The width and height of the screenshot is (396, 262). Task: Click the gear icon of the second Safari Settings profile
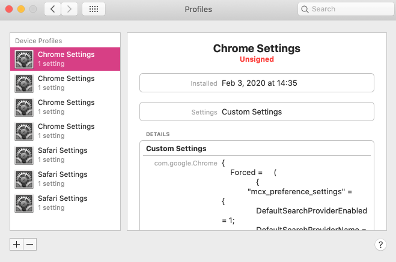tap(24, 179)
